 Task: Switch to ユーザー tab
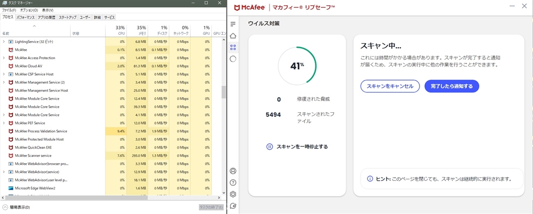[85, 17]
